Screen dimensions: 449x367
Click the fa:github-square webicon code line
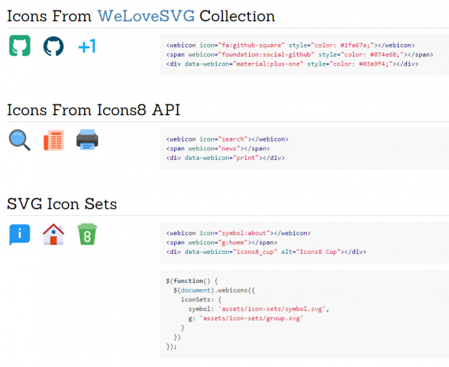tap(290, 46)
